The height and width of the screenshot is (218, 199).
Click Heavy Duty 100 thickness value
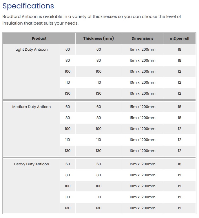pos(98,186)
